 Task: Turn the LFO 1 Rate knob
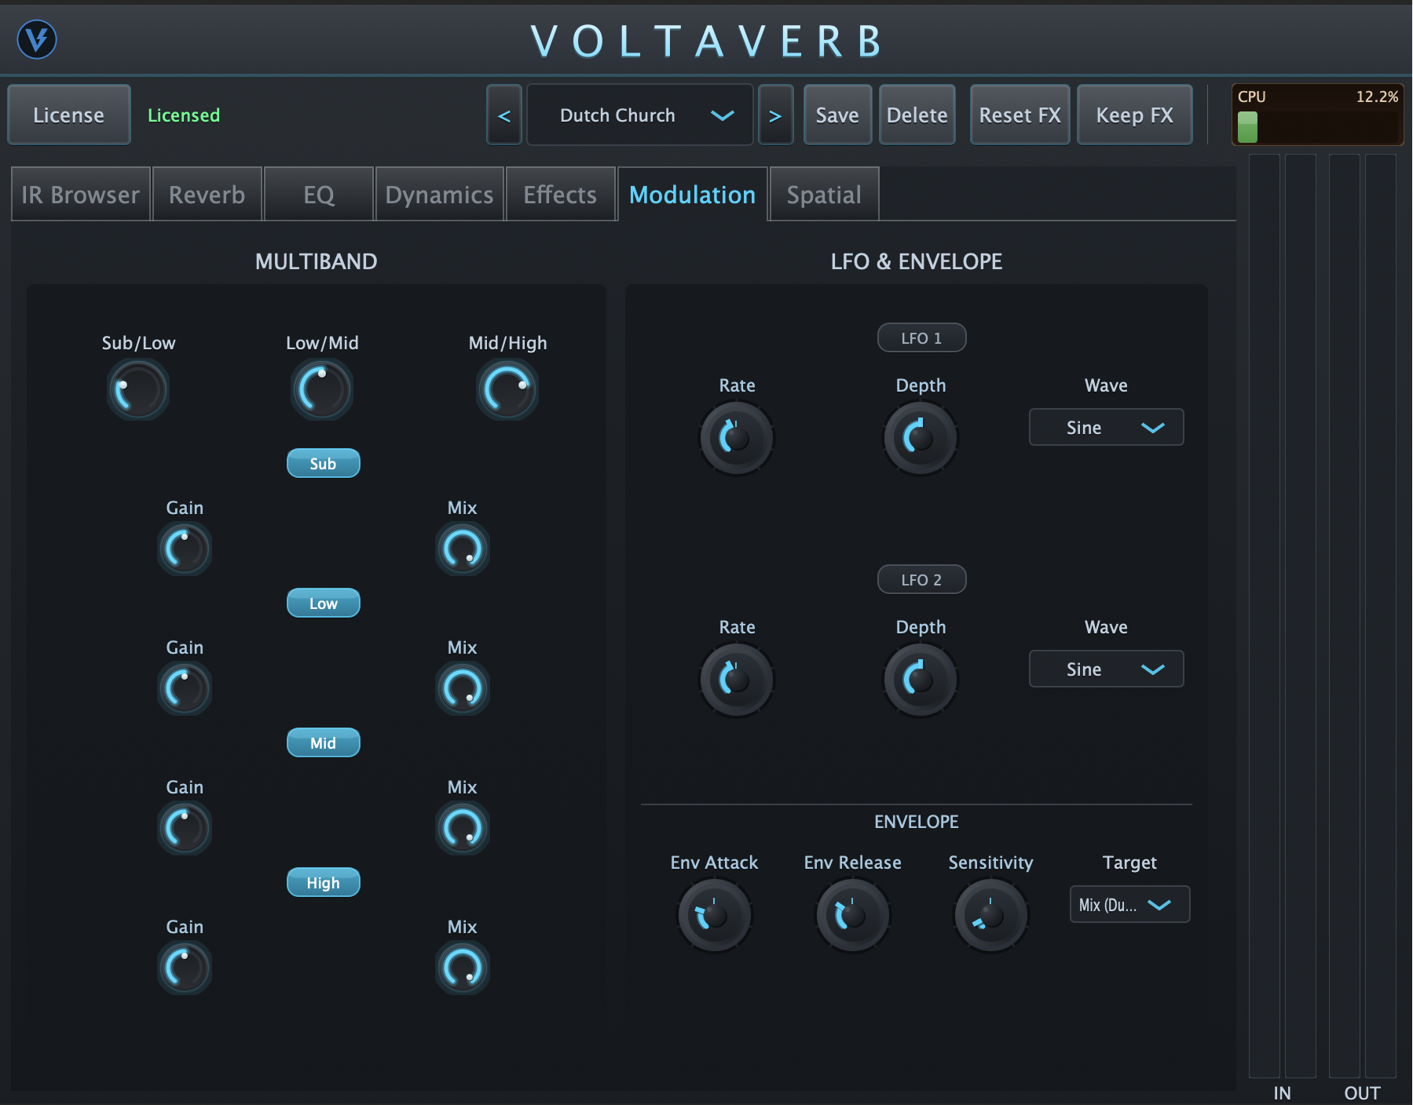[736, 438]
